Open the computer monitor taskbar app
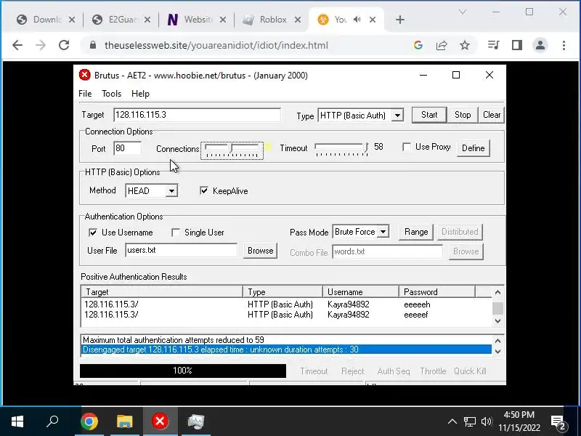This screenshot has height=436, width=581. point(195,421)
